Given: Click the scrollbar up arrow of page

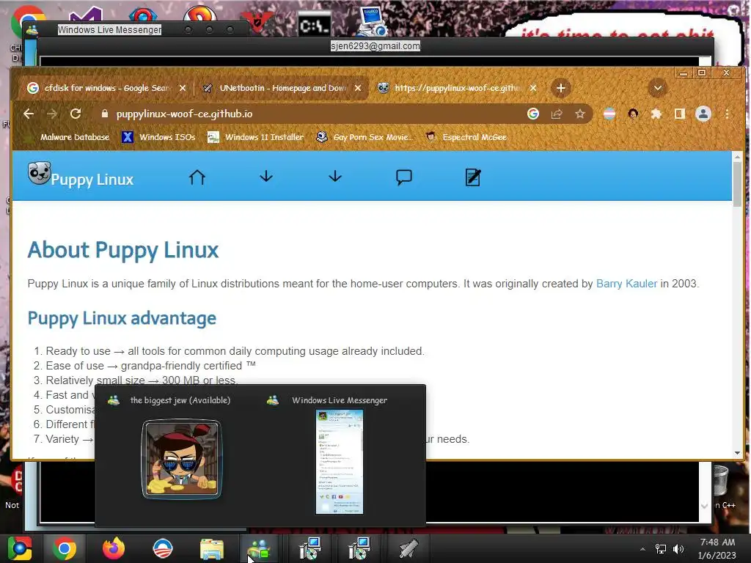Looking at the screenshot, I should pos(737,157).
